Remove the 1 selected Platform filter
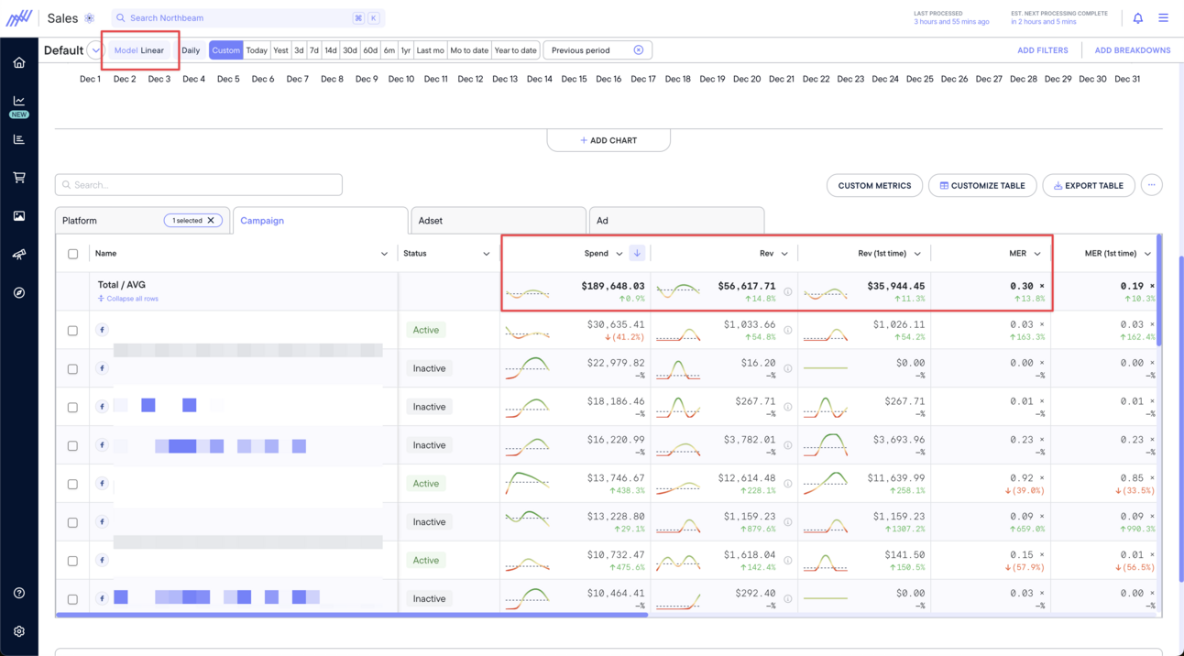Screen dimensions: 1184x656 pos(211,221)
